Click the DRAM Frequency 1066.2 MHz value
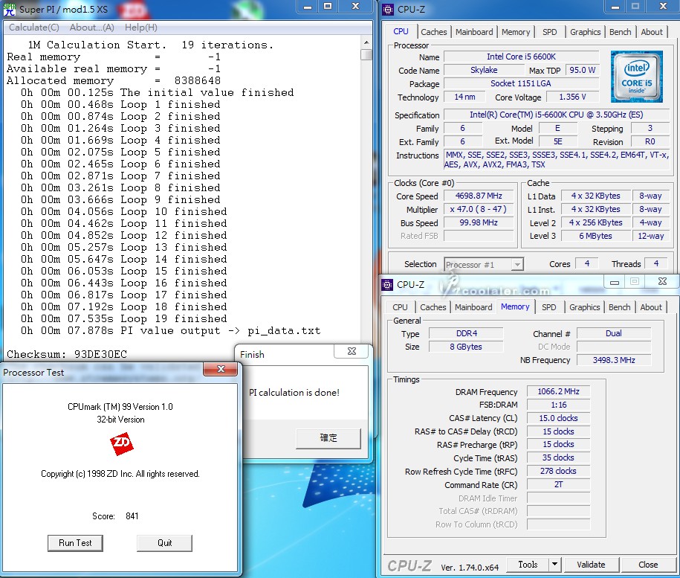Image resolution: width=680 pixels, height=578 pixels. point(558,391)
